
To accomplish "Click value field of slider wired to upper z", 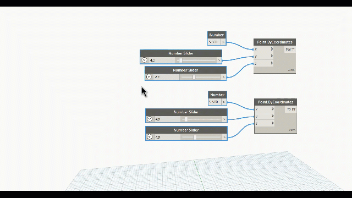I will pos(166,77).
